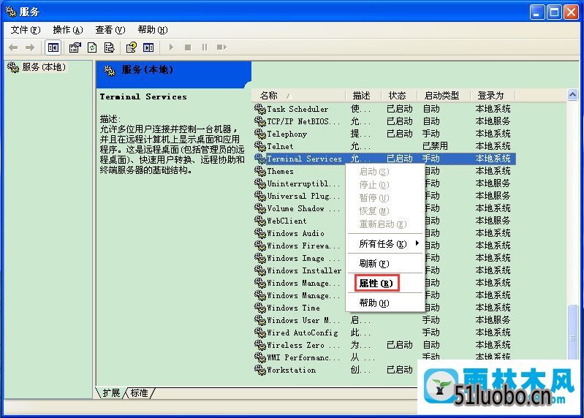Switch to the 标准 tab
This screenshot has width=584, height=418.
[140, 393]
